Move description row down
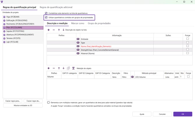The width and height of the screenshot is (195, 118). pos(63,30)
